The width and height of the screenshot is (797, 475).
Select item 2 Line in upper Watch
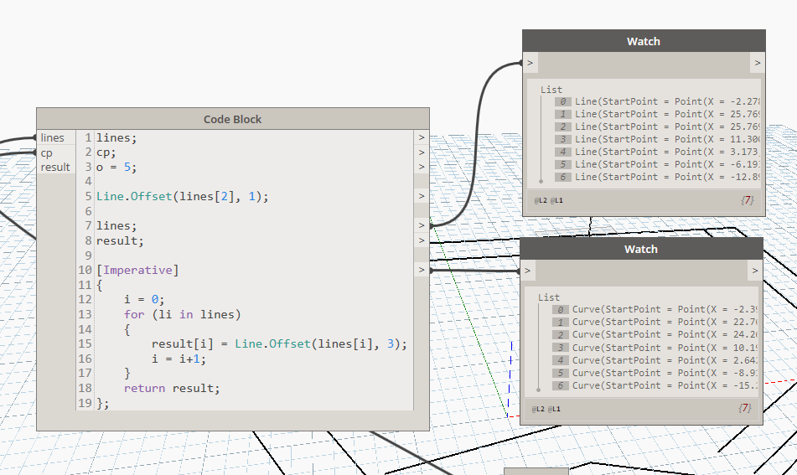click(x=657, y=126)
